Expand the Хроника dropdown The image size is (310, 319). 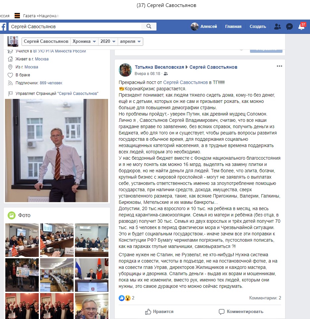pos(84,41)
